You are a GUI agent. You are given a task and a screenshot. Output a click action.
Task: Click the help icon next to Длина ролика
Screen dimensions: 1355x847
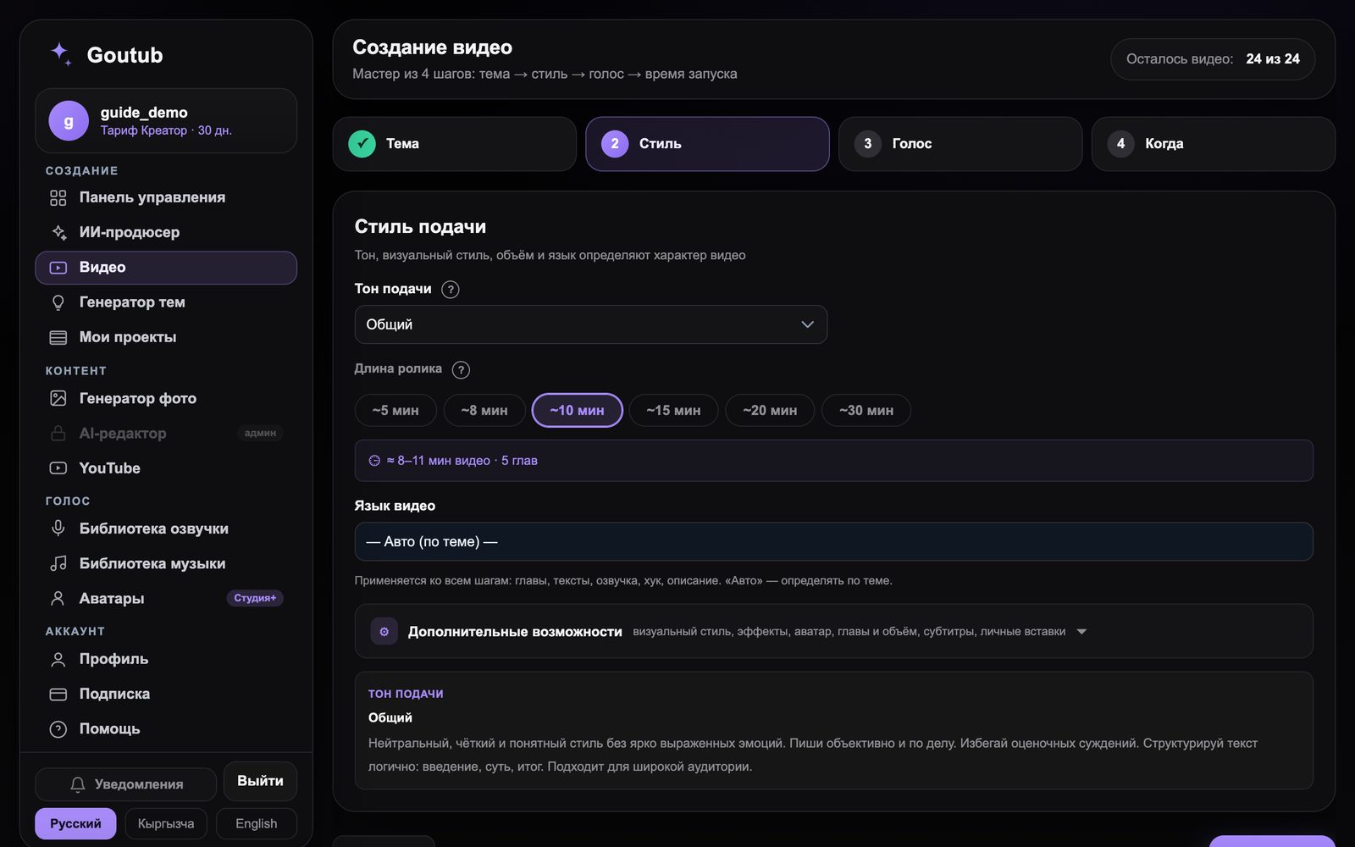point(461,370)
